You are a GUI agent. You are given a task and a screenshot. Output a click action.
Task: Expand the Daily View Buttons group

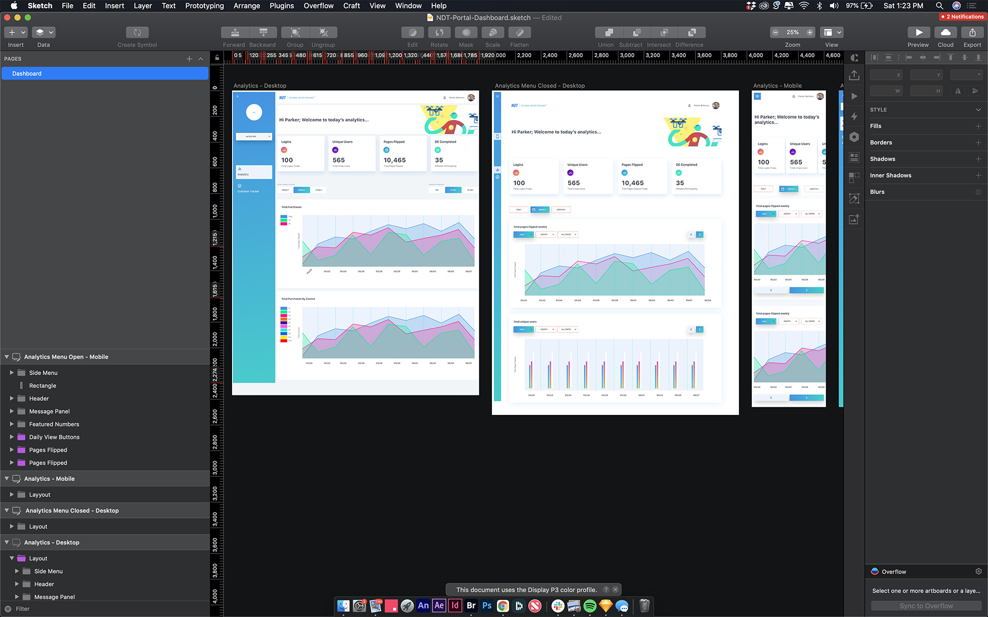pyautogui.click(x=12, y=437)
